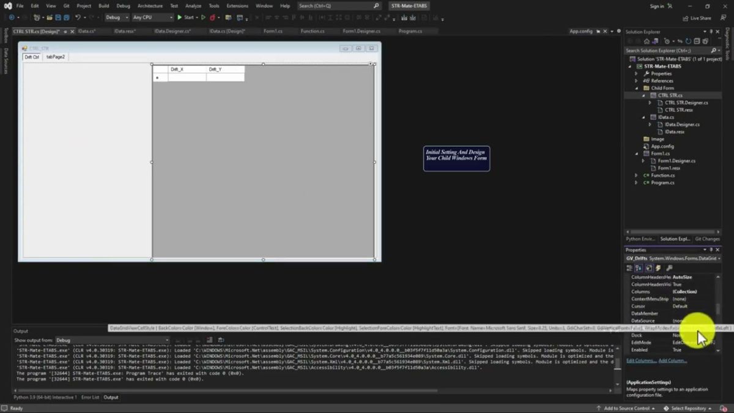Open the Extensions menu
This screenshot has height=413, width=734.
pyautogui.click(x=237, y=6)
